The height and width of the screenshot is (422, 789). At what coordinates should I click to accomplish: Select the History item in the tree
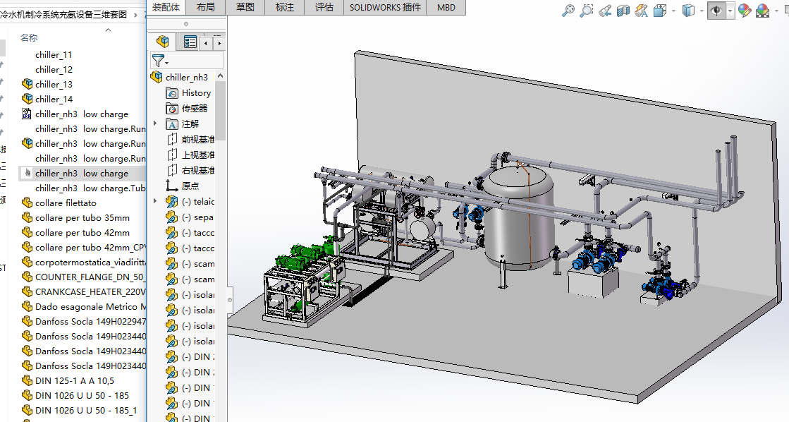pos(195,92)
